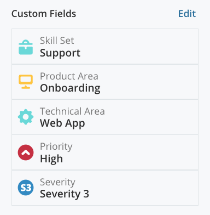Screen dimensions: 210x215
Task: Select the Technical Area label
Action: [x=72, y=111]
